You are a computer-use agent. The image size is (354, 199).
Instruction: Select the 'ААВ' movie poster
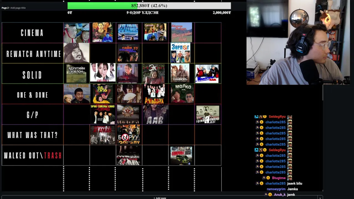point(156,114)
